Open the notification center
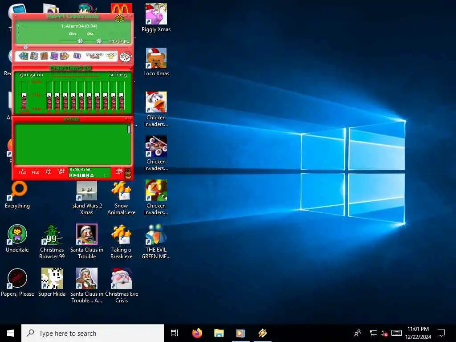Image resolution: width=456 pixels, height=342 pixels. pyautogui.click(x=441, y=333)
